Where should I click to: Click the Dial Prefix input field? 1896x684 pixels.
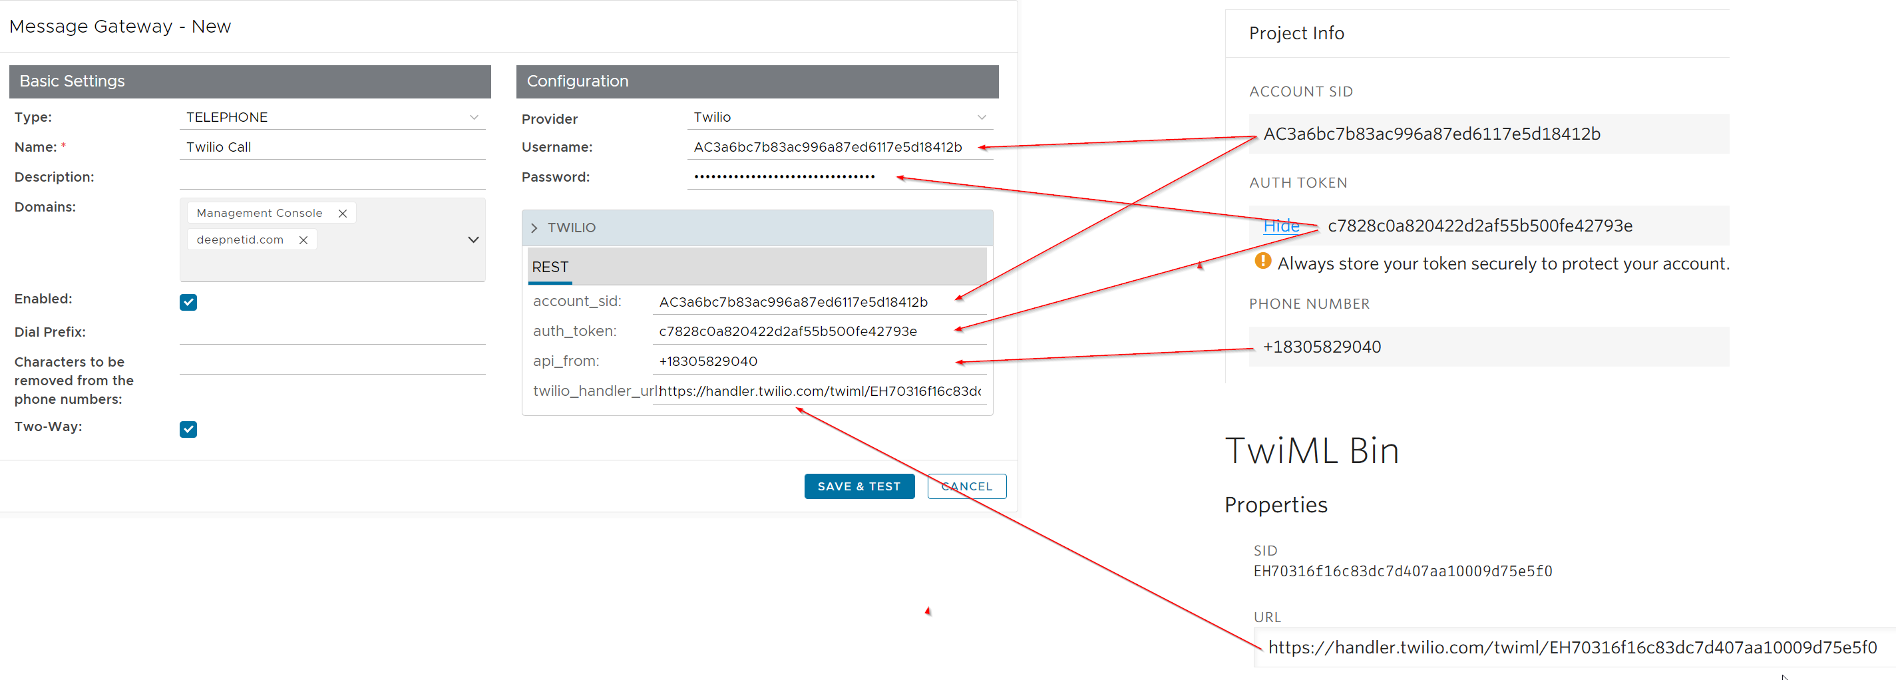pyautogui.click(x=332, y=332)
